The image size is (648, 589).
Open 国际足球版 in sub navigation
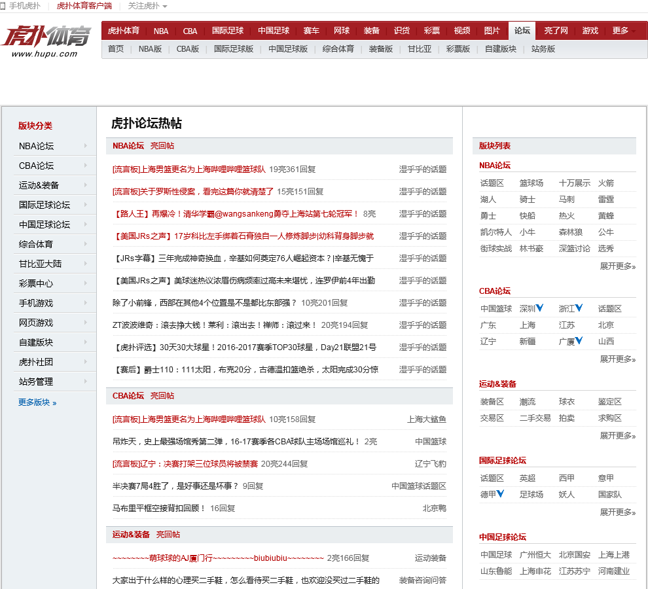pos(234,49)
